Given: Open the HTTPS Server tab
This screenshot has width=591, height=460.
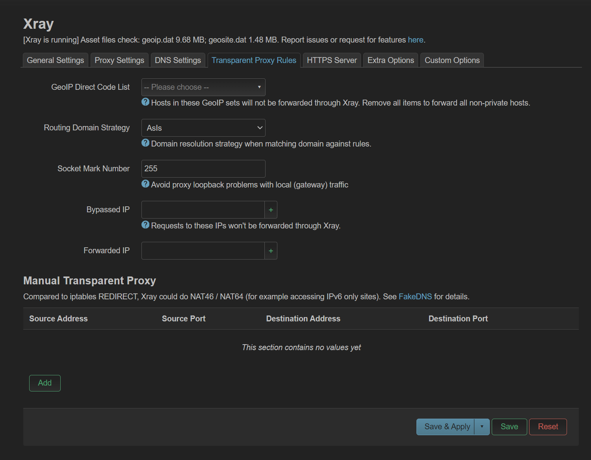Looking at the screenshot, I should click(x=332, y=60).
